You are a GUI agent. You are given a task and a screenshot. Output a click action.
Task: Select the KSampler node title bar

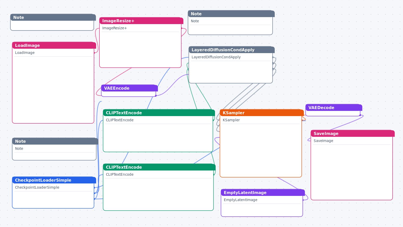point(262,113)
